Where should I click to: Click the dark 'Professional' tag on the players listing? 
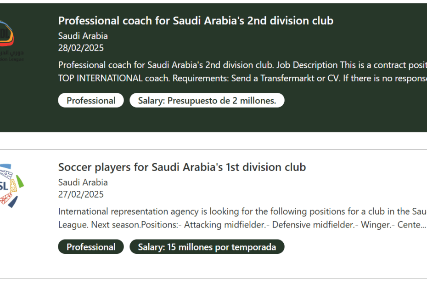click(91, 247)
